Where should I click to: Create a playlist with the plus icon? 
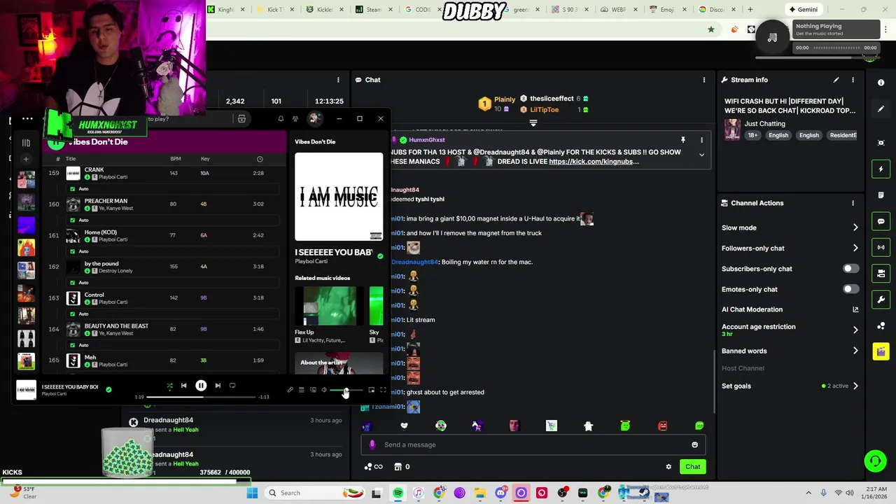(x=26, y=159)
